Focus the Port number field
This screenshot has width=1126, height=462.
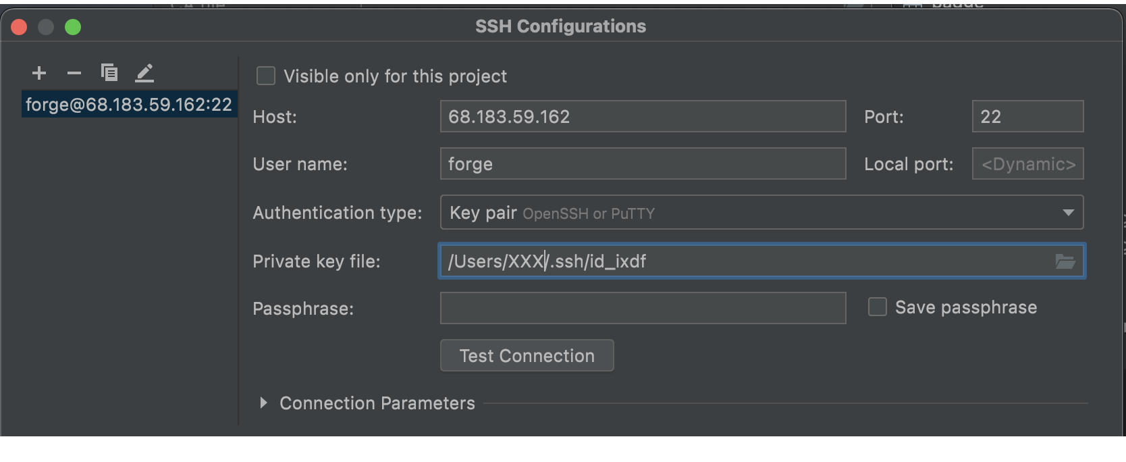pyautogui.click(x=1027, y=117)
